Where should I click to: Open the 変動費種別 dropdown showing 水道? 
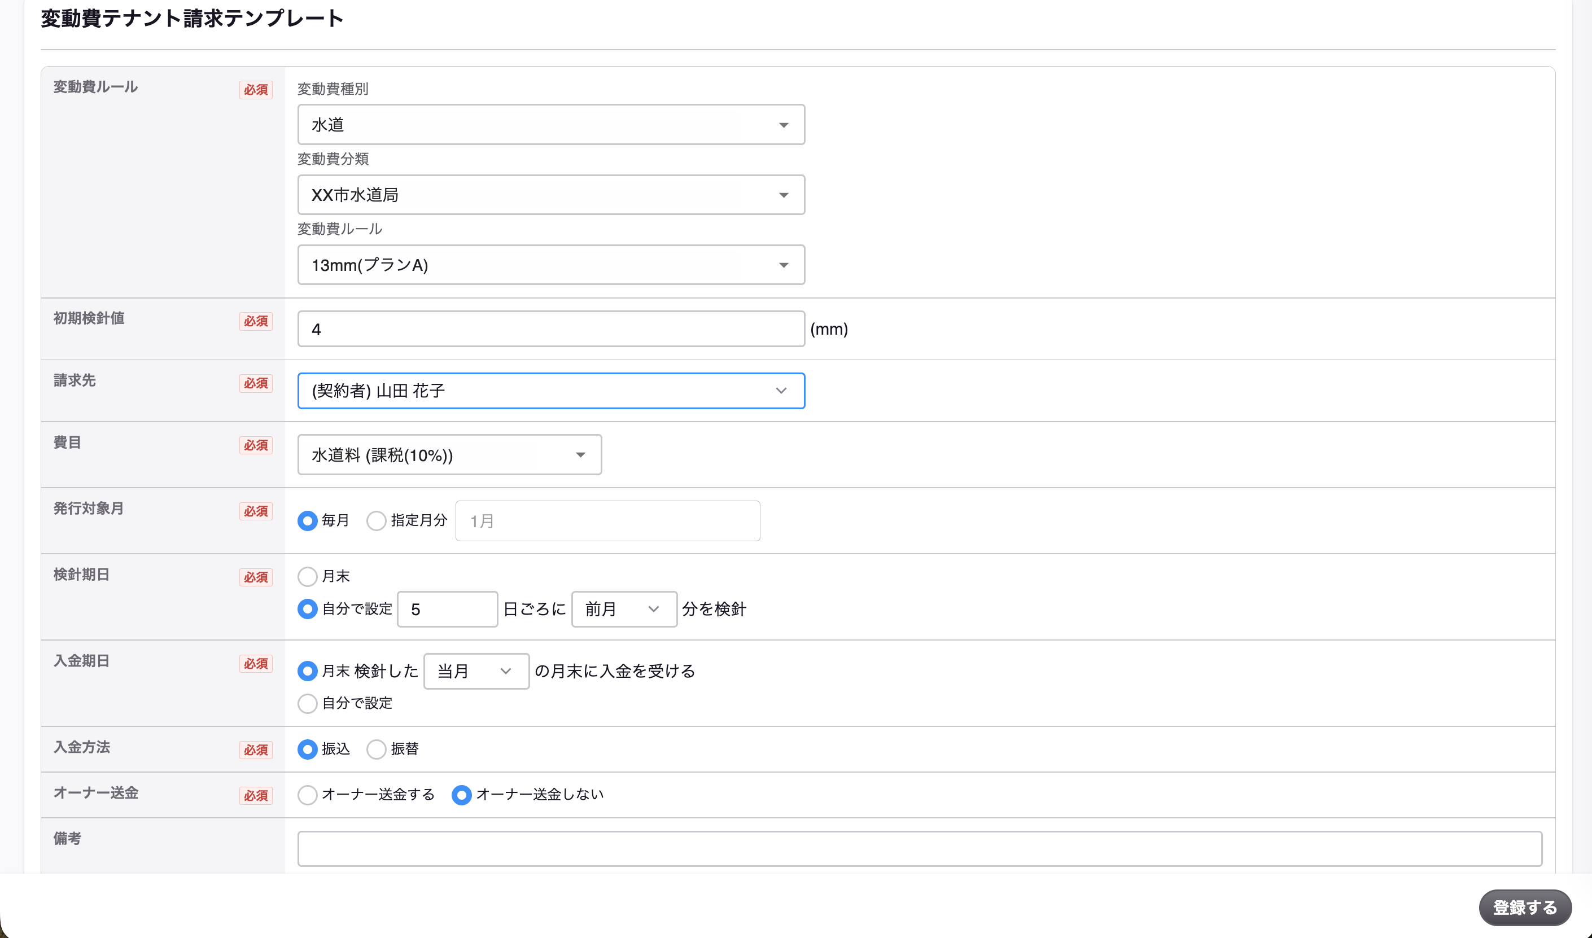[550, 125]
